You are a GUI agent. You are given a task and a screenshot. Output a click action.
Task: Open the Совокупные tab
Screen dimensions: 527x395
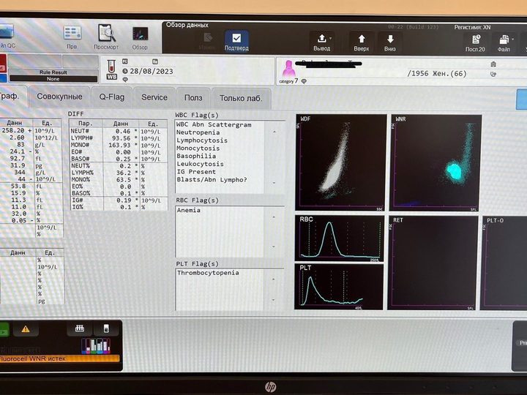59,97
